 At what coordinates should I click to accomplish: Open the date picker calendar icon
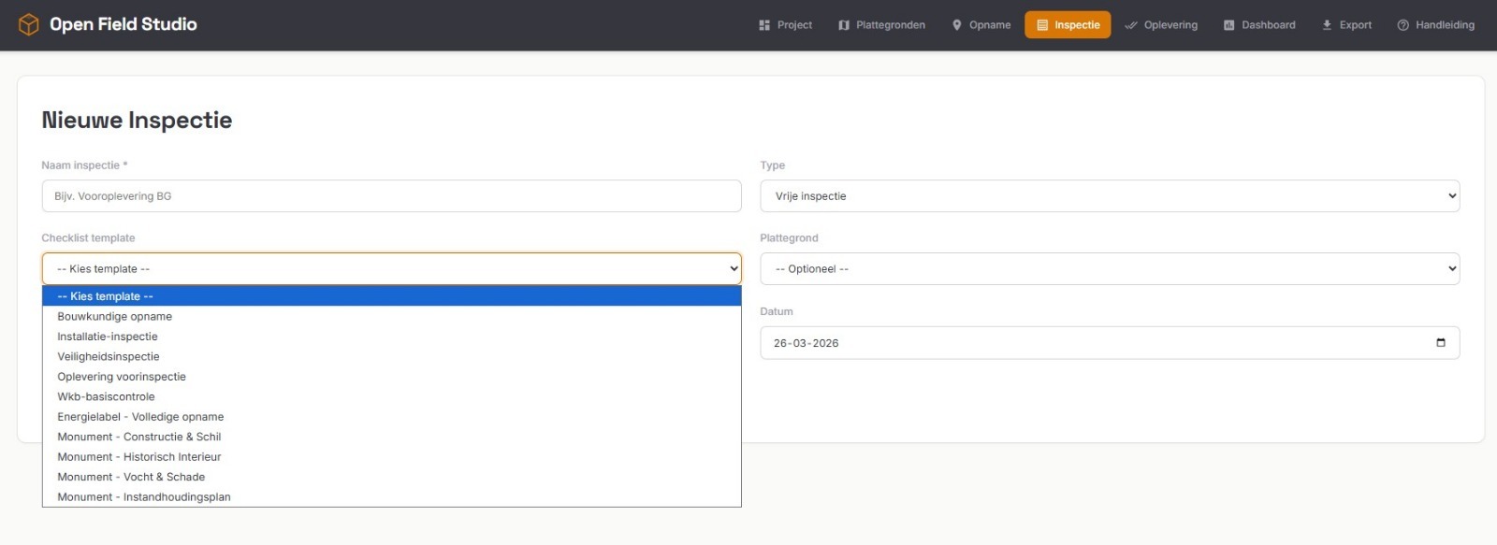(1440, 343)
